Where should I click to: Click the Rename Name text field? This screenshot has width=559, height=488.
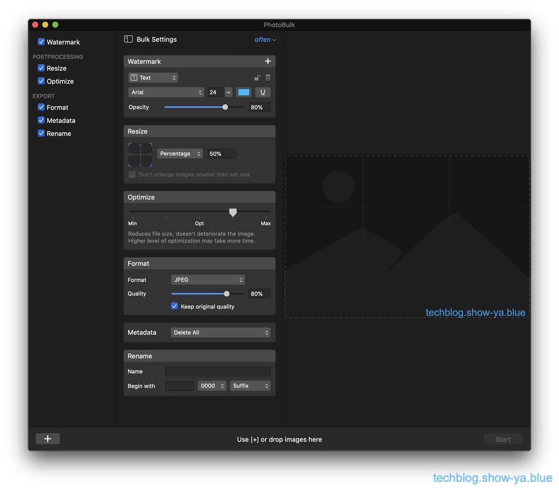click(x=218, y=371)
